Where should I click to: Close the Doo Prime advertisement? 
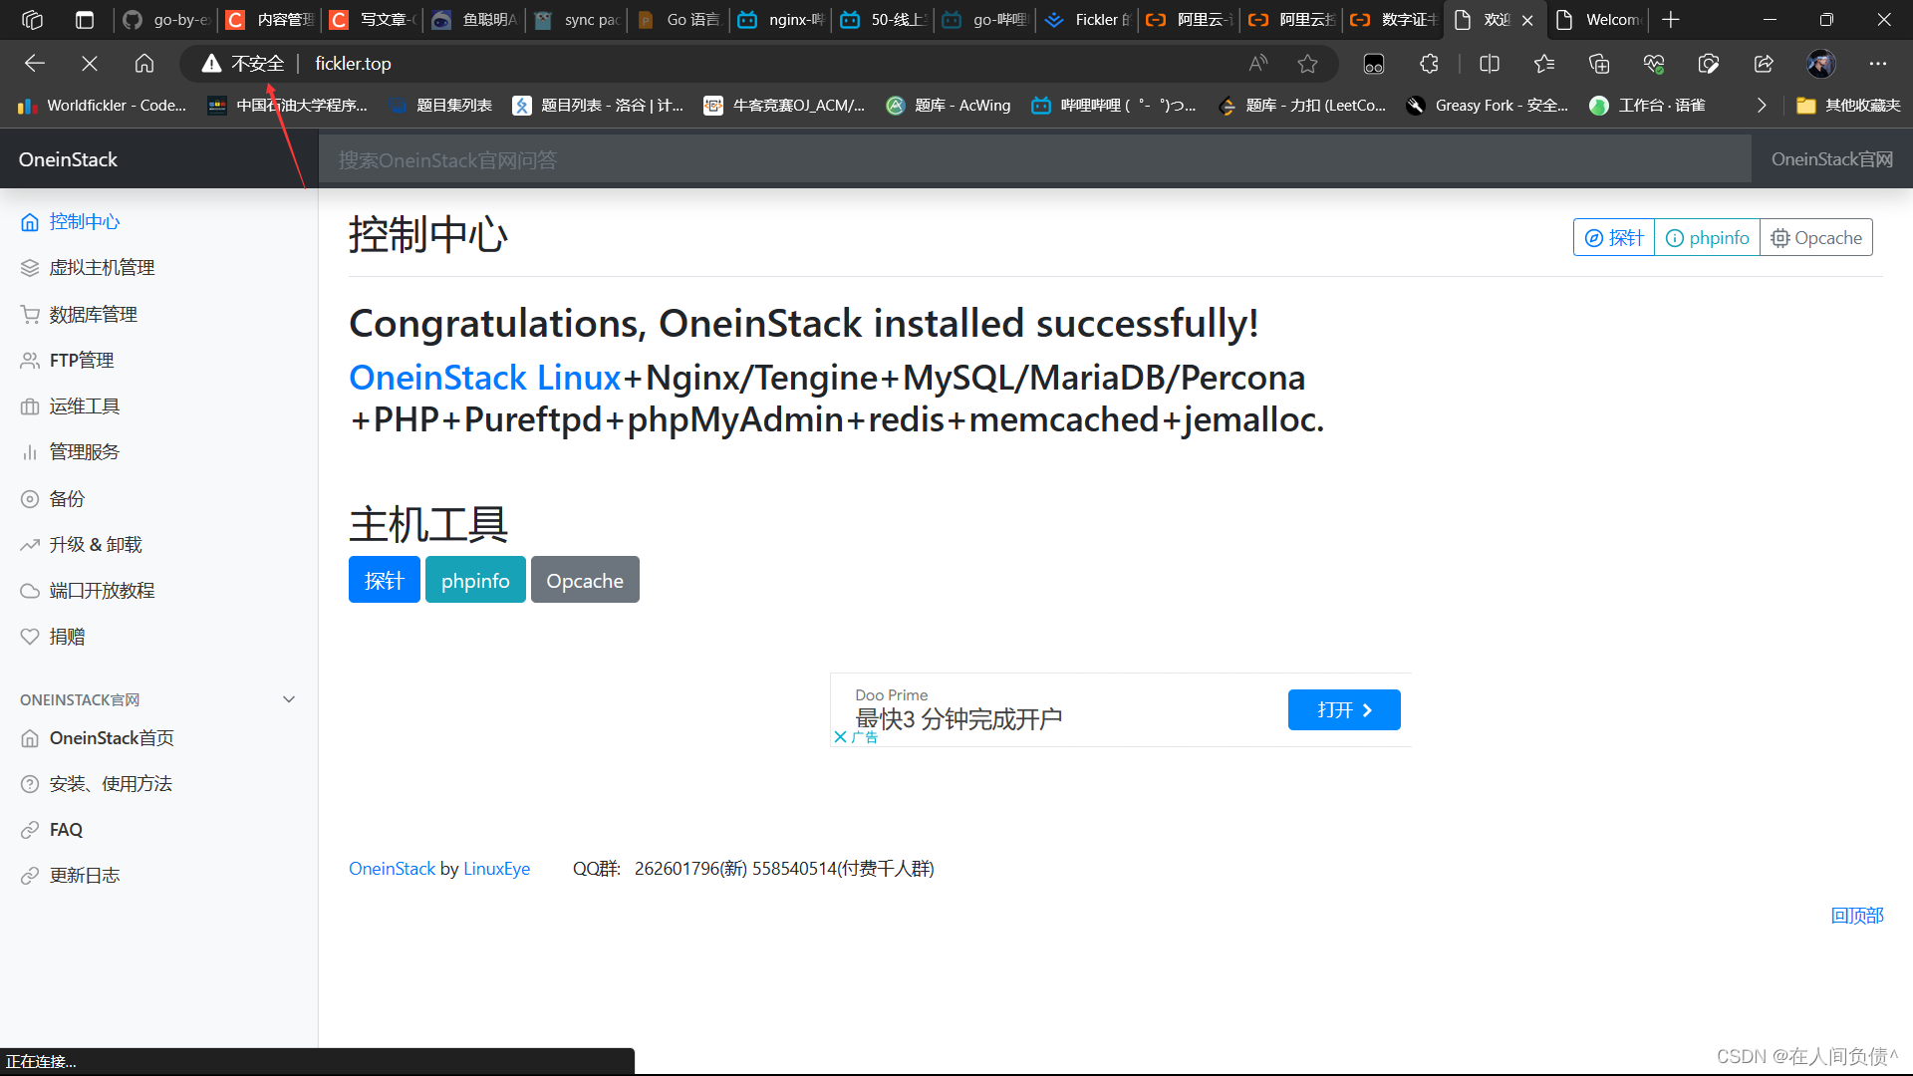[840, 737]
